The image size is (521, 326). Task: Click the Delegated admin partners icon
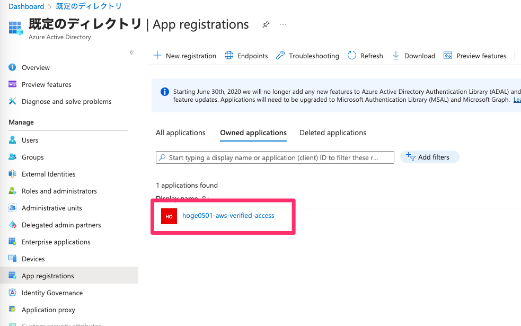(x=12, y=225)
